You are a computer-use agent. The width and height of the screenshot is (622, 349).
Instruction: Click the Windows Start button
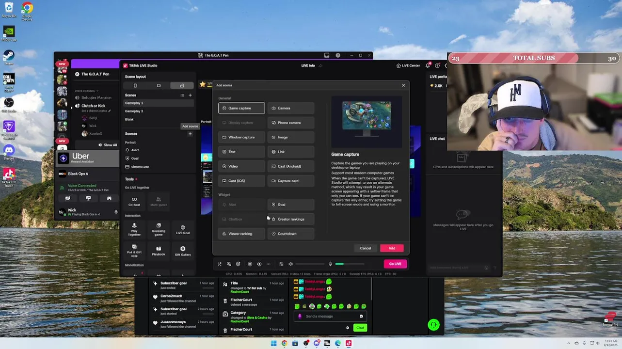pyautogui.click(x=273, y=343)
